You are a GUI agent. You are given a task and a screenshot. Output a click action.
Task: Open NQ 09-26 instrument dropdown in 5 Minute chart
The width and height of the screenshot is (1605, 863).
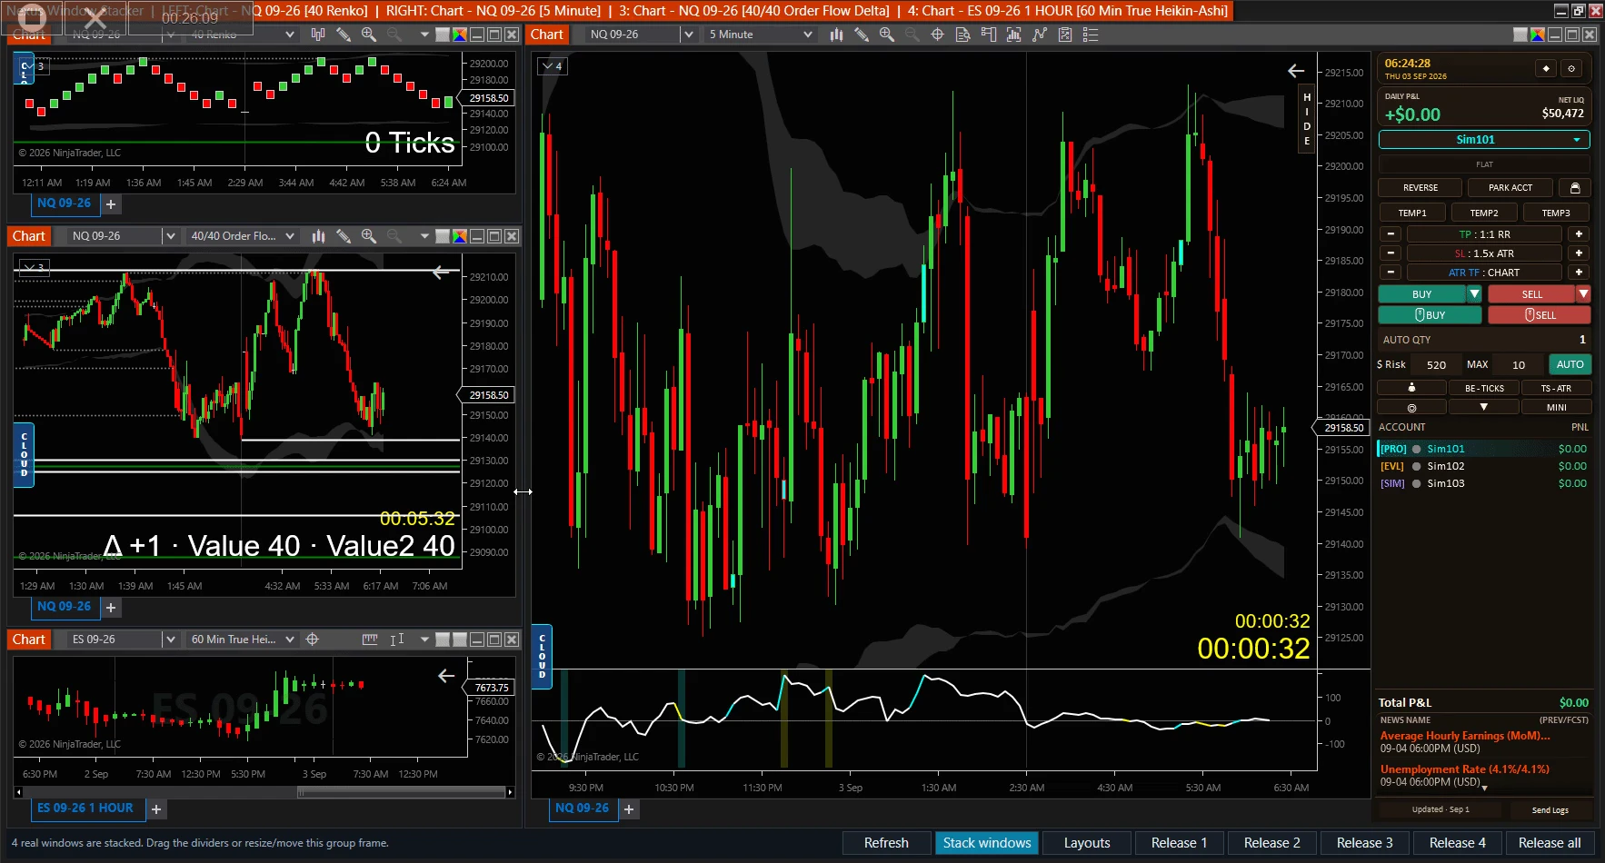pos(688,35)
